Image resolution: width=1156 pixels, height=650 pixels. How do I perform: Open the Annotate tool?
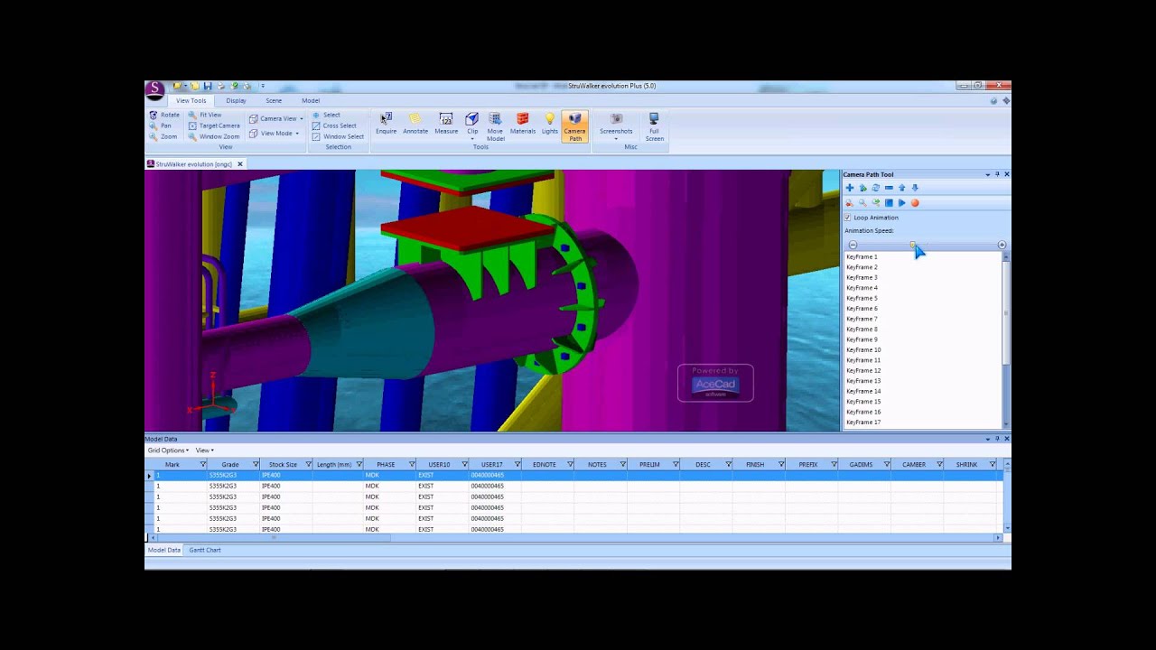tap(415, 125)
